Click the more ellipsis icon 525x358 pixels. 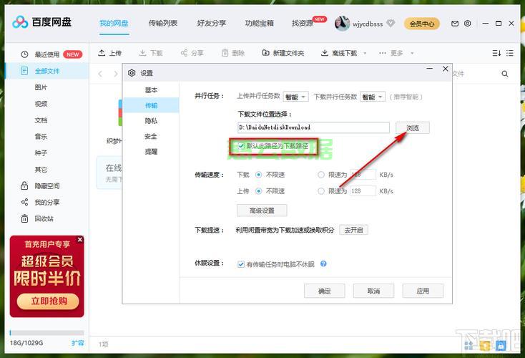click(x=383, y=53)
